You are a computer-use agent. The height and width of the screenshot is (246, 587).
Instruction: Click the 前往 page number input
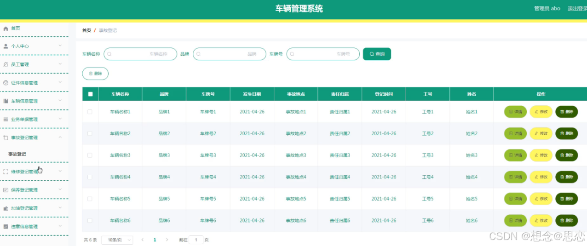[196, 240]
